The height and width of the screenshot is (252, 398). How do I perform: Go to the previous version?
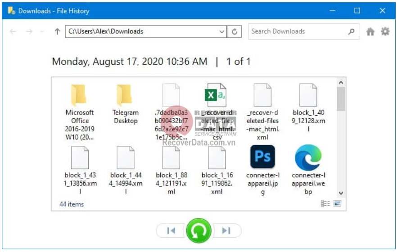[171, 231]
